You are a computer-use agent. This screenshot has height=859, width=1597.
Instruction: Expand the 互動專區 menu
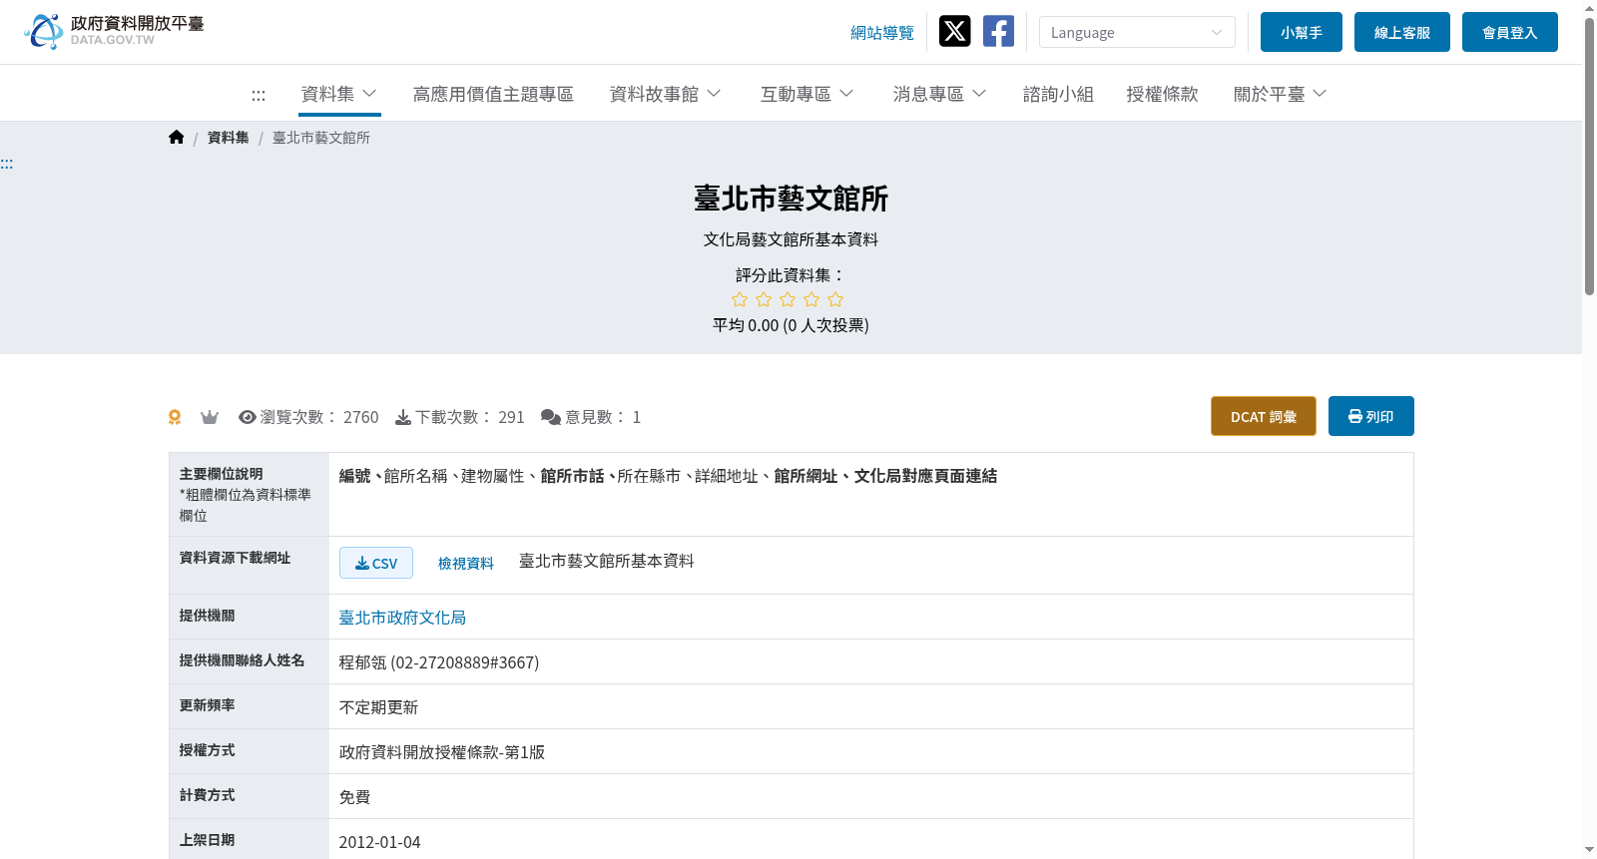pos(806,94)
